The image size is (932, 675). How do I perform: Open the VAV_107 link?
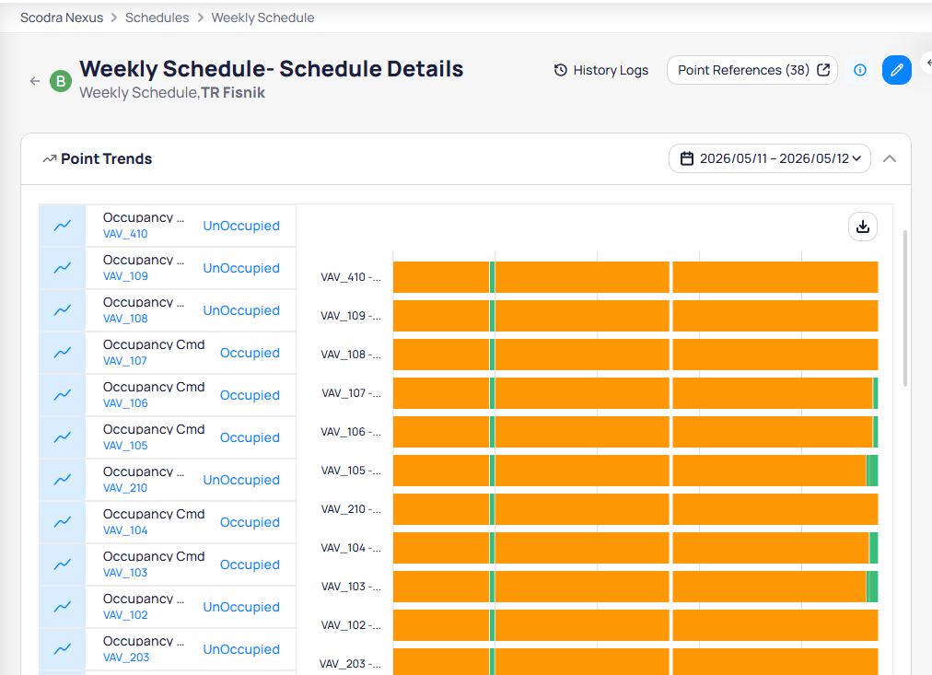click(125, 361)
